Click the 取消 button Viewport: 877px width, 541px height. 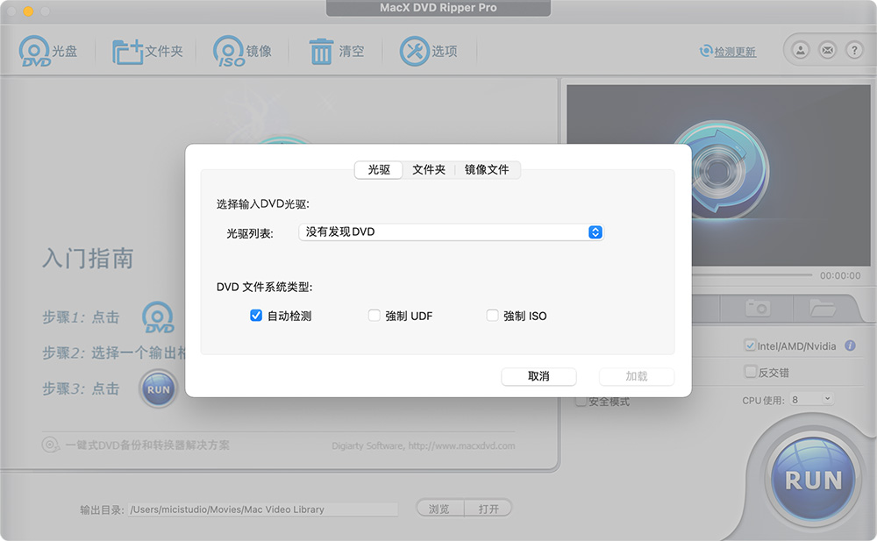pos(538,376)
